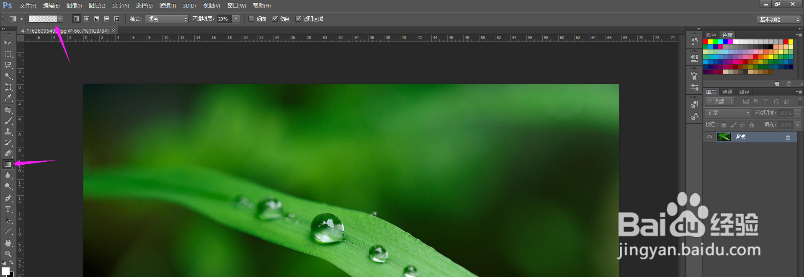804x277 pixels.
Task: Select the Eyedropper tool
Action: [x=8, y=98]
